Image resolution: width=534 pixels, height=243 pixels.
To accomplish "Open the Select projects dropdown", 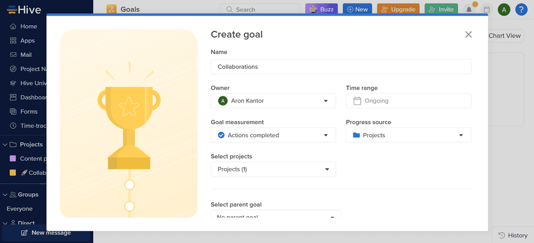I will click(273, 169).
